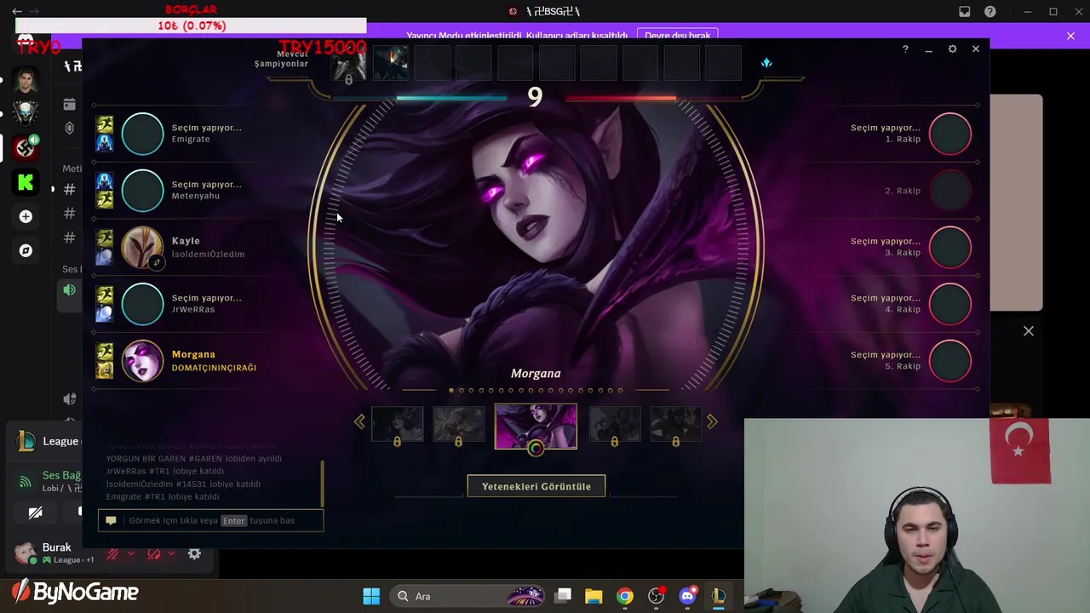This screenshot has height=613, width=1090.
Task: Open the League client help question mark
Action: coord(905,49)
